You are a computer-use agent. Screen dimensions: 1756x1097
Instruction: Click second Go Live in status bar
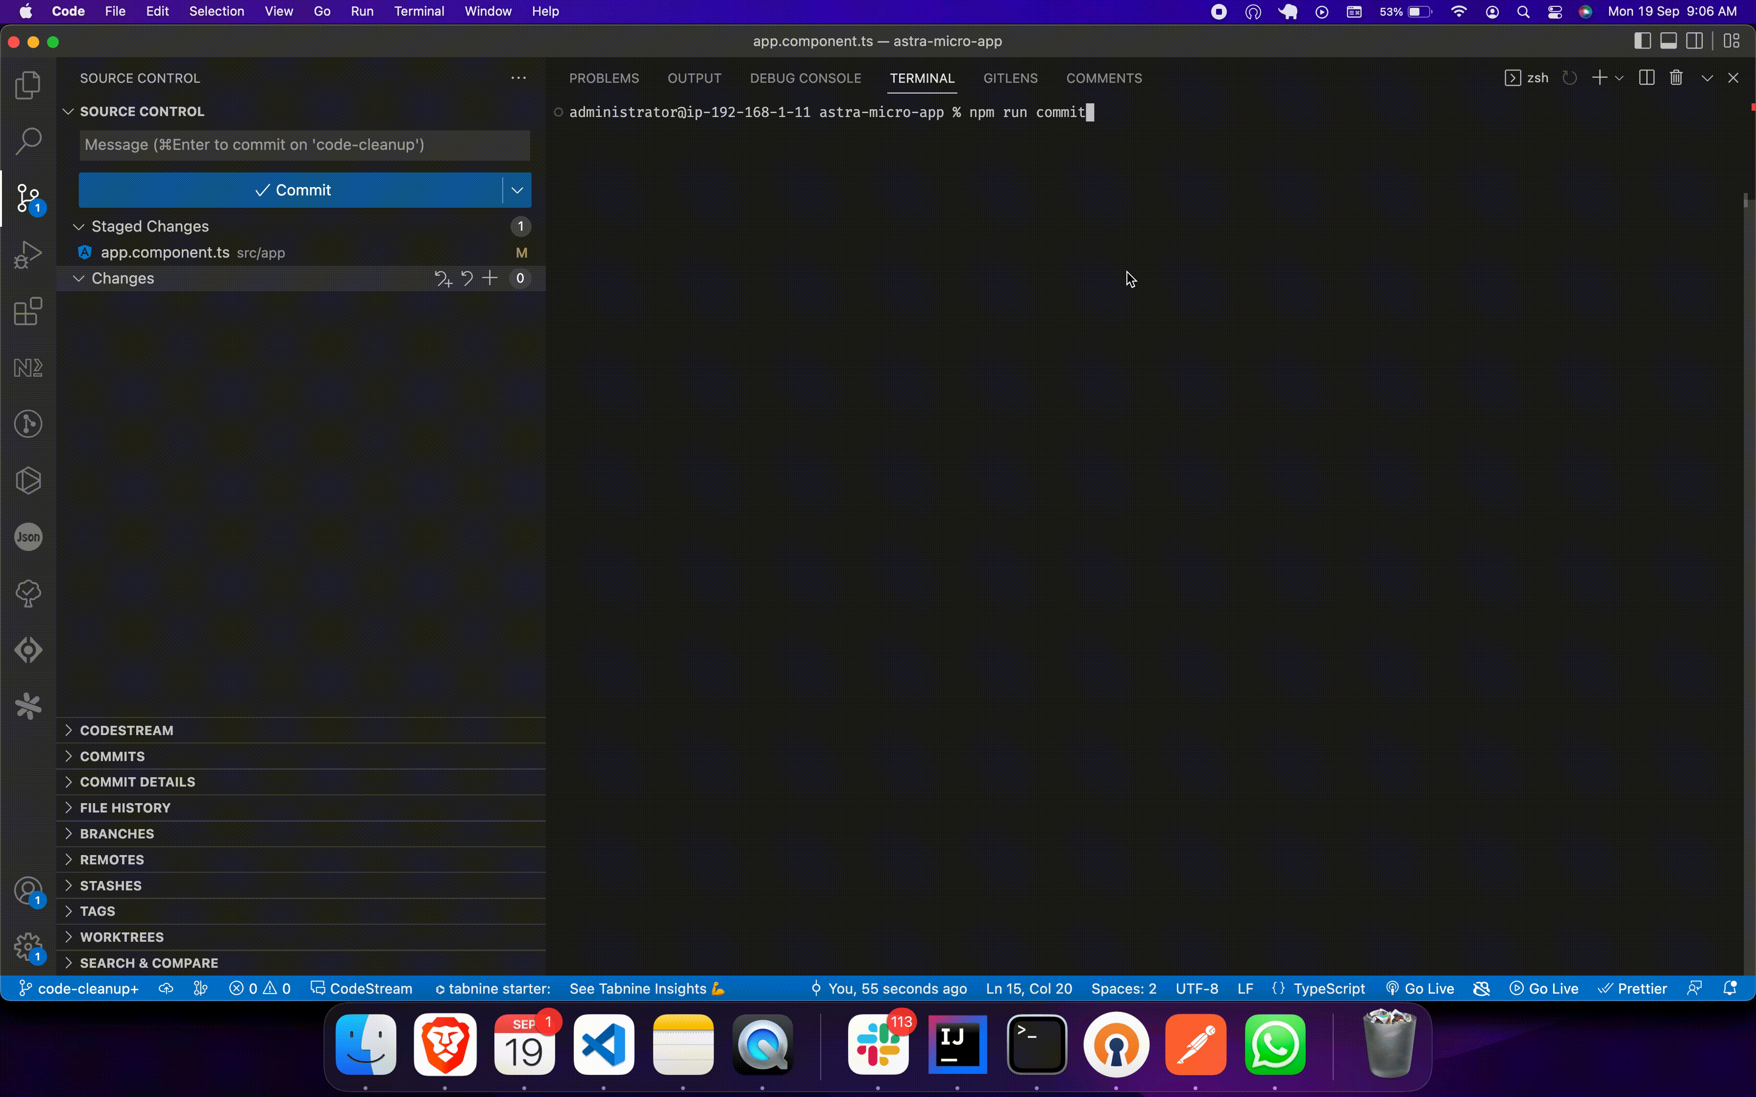1544,988
